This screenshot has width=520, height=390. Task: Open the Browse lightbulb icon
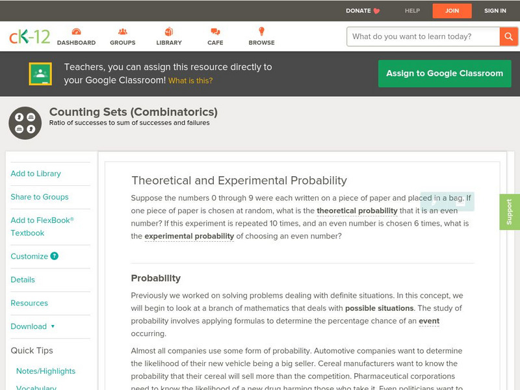pyautogui.click(x=261, y=32)
